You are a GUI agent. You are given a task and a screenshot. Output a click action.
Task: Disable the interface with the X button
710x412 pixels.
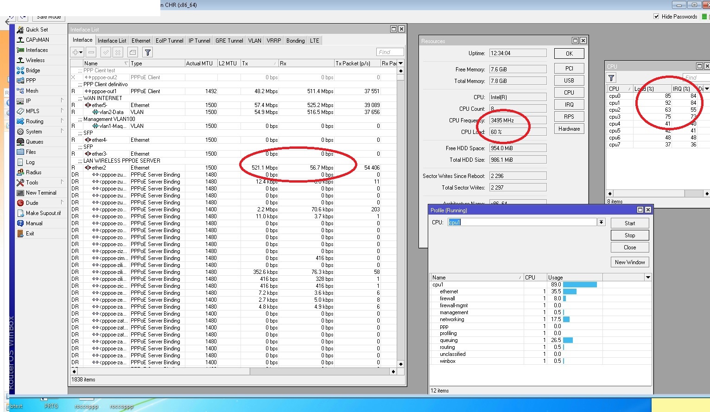click(118, 52)
